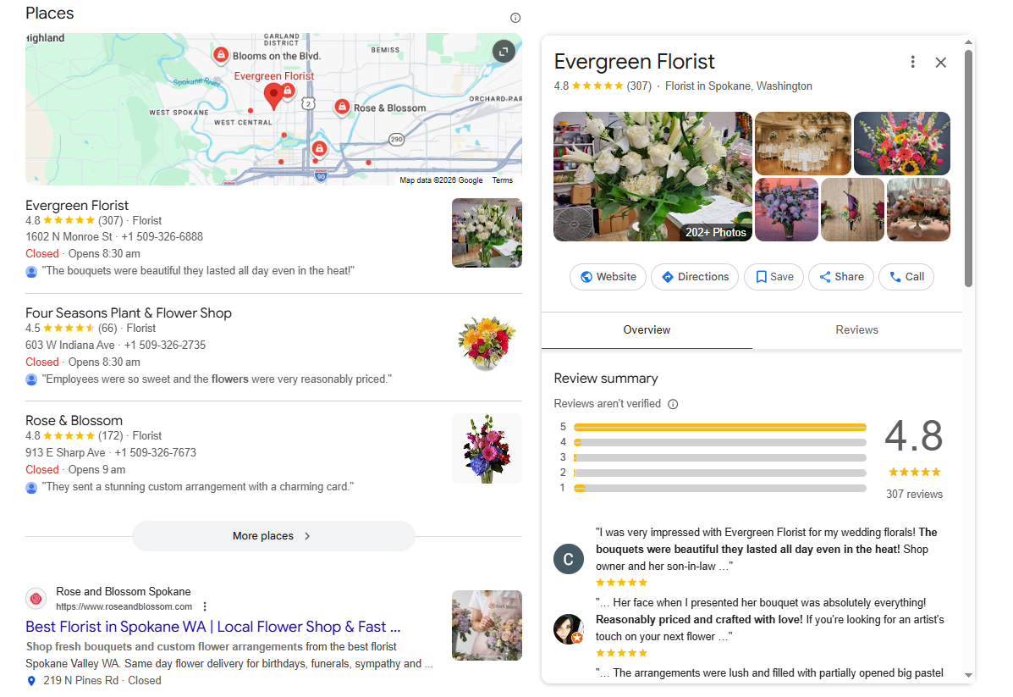1013x697 pixels.
Task: Select the Rose & Blossom map marker
Action: 342,108
